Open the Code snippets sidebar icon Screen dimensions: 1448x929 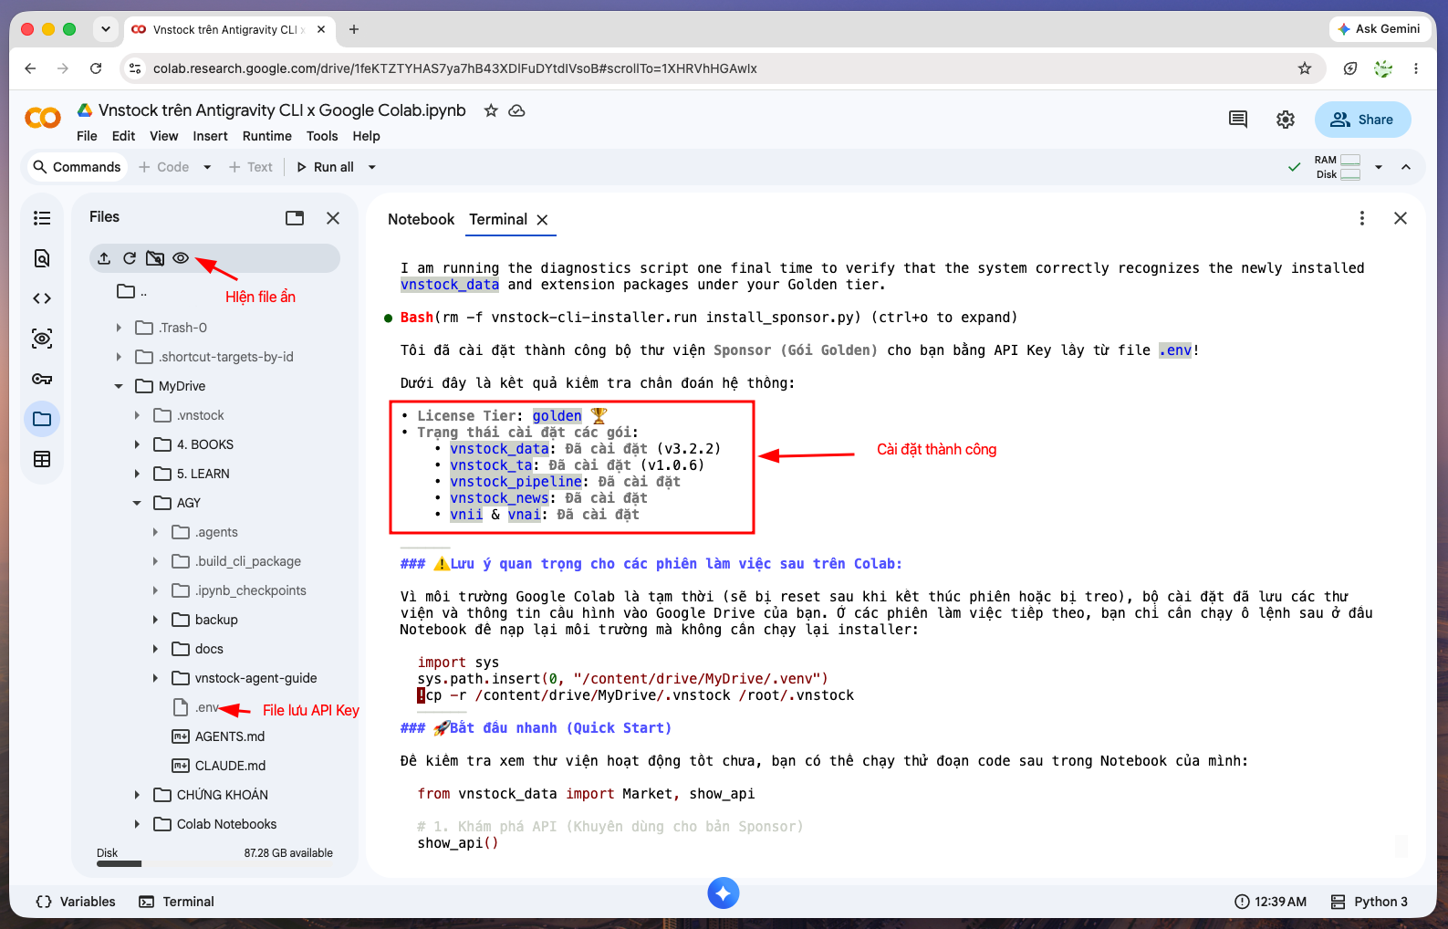point(42,298)
